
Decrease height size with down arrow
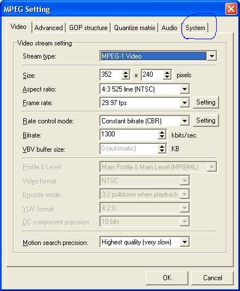point(167,77)
